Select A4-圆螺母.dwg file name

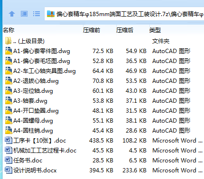pyautogui.click(x=33, y=121)
